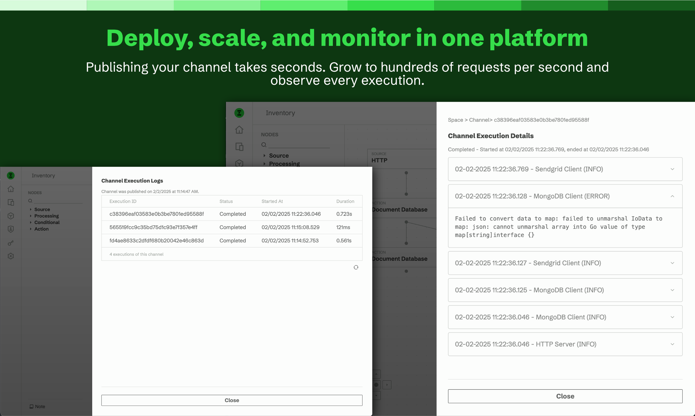
Task: Click the green logo in the front Inventory sidebar
Action: click(x=11, y=176)
